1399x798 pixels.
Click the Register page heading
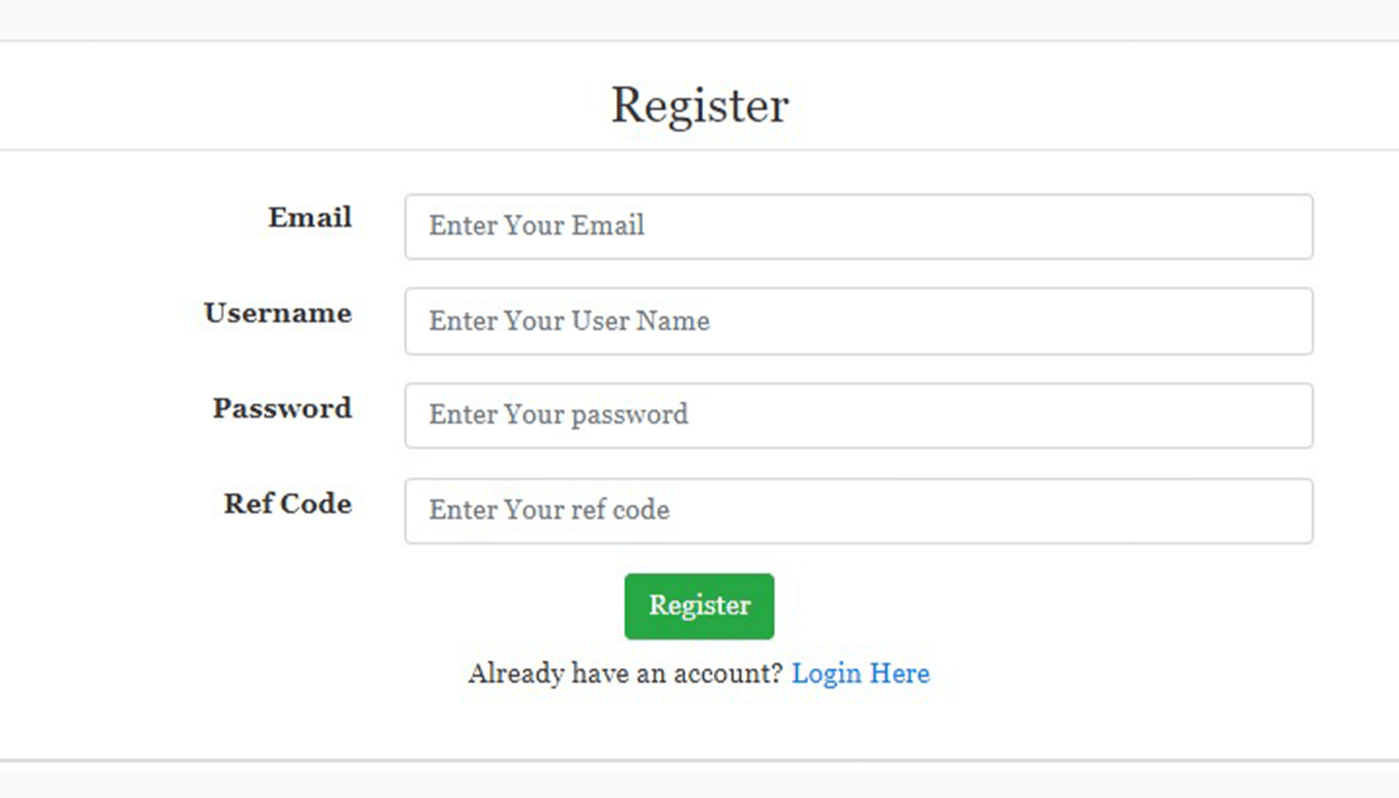point(699,105)
